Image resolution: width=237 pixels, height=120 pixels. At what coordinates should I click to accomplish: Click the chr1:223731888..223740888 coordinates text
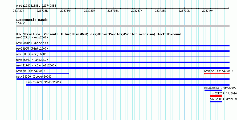tap(36, 6)
